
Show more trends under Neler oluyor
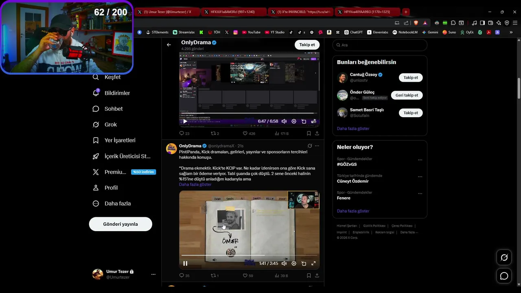pyautogui.click(x=353, y=211)
